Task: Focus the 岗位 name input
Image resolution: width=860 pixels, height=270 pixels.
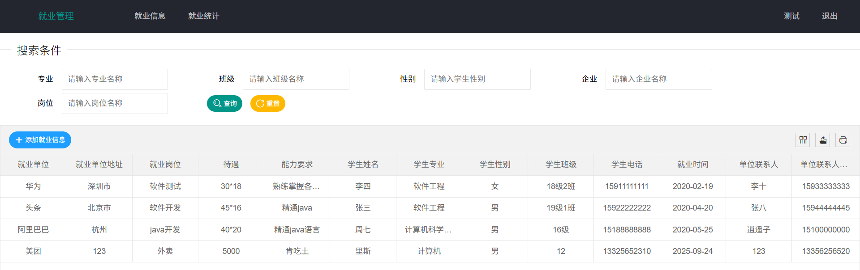Action: coord(115,103)
